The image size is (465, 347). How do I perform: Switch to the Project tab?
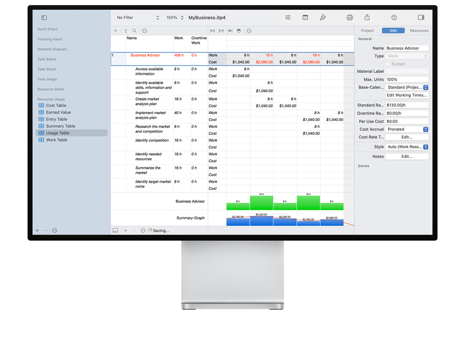coord(367,30)
